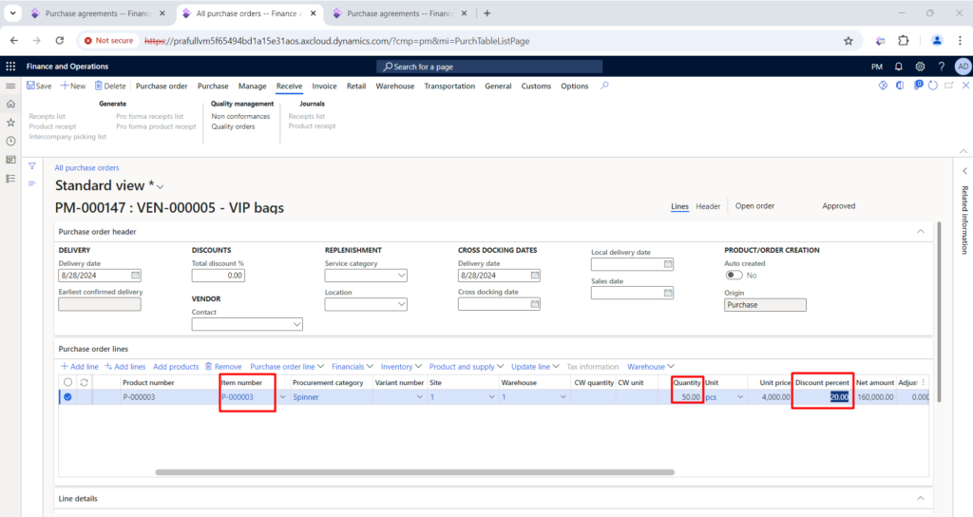Toggle the select-all rows circle
973x517 pixels.
point(67,382)
